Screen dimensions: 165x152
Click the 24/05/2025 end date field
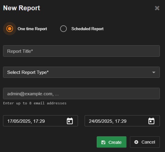[x=122, y=121]
